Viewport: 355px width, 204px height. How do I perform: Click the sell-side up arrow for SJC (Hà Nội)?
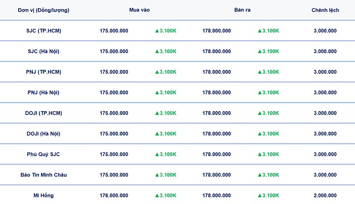[x=260, y=52]
